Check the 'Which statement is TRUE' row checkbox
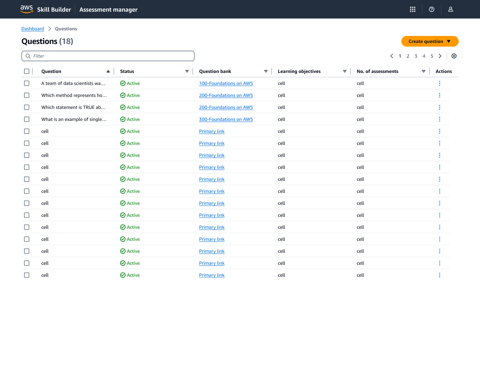This screenshot has width=480, height=367. (x=27, y=107)
